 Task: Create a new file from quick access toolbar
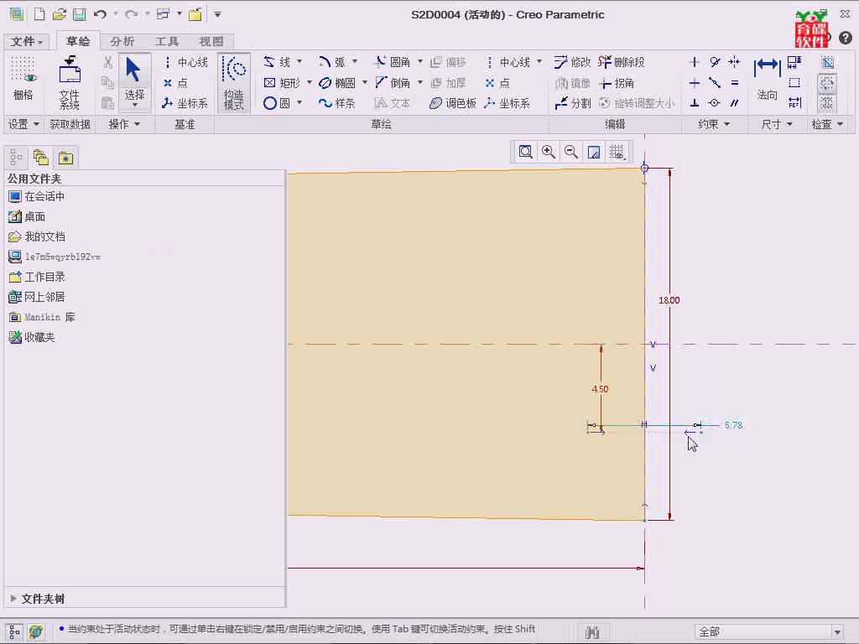coord(39,15)
